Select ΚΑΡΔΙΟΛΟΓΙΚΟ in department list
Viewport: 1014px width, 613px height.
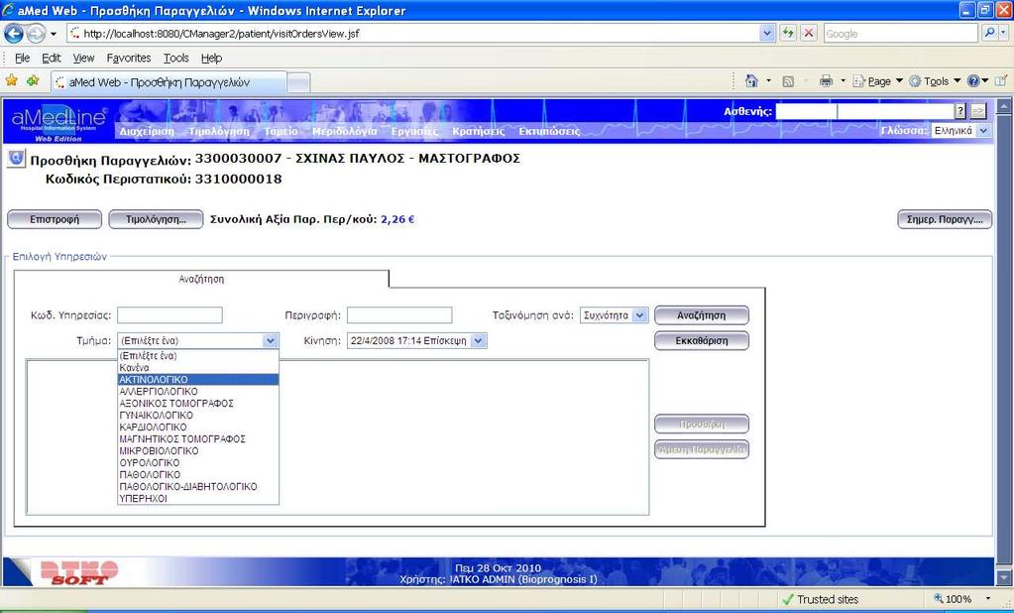tap(198, 428)
